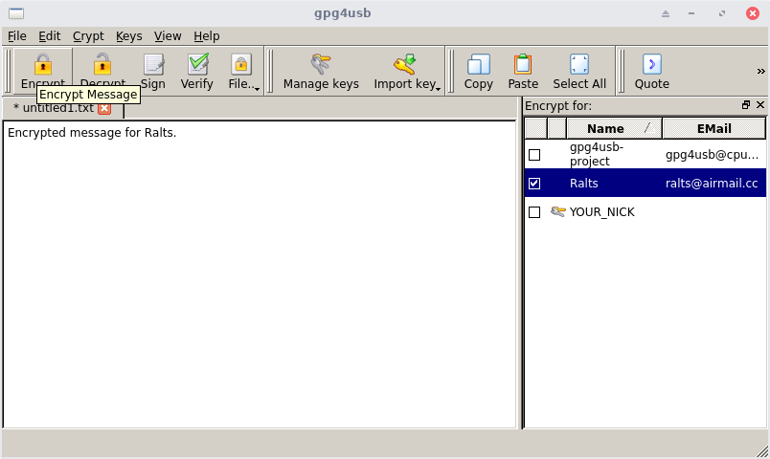
Task: Click the Ralts name in key list
Action: coord(584,184)
